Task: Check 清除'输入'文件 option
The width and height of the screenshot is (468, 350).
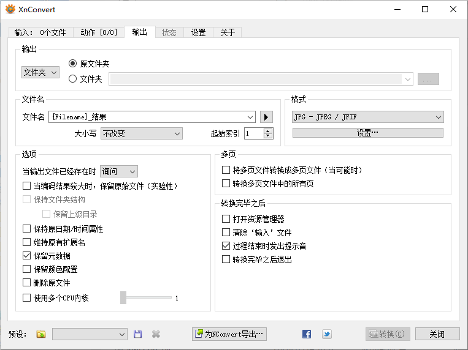Action: 226,233
